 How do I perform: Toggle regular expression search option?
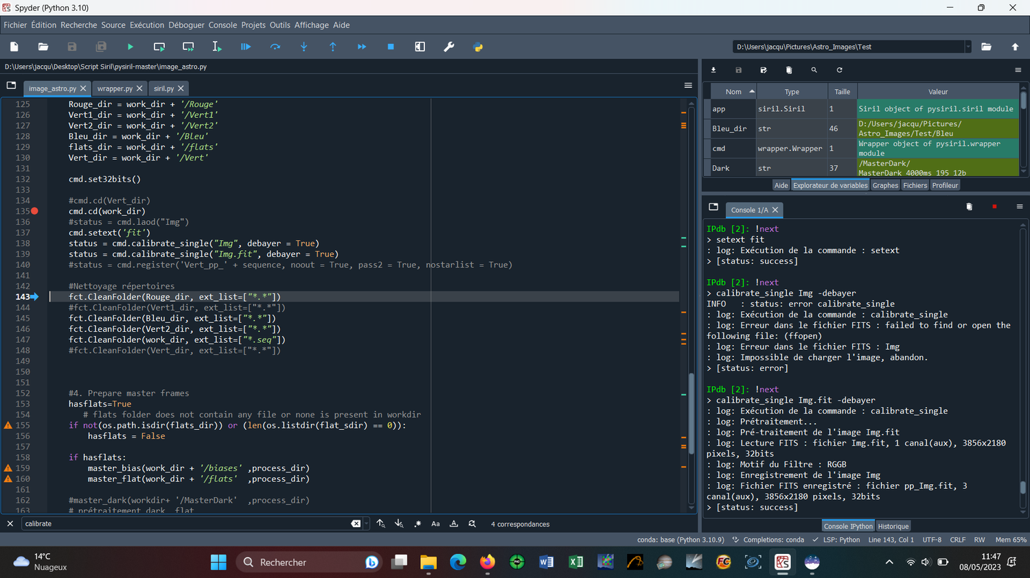(x=417, y=524)
